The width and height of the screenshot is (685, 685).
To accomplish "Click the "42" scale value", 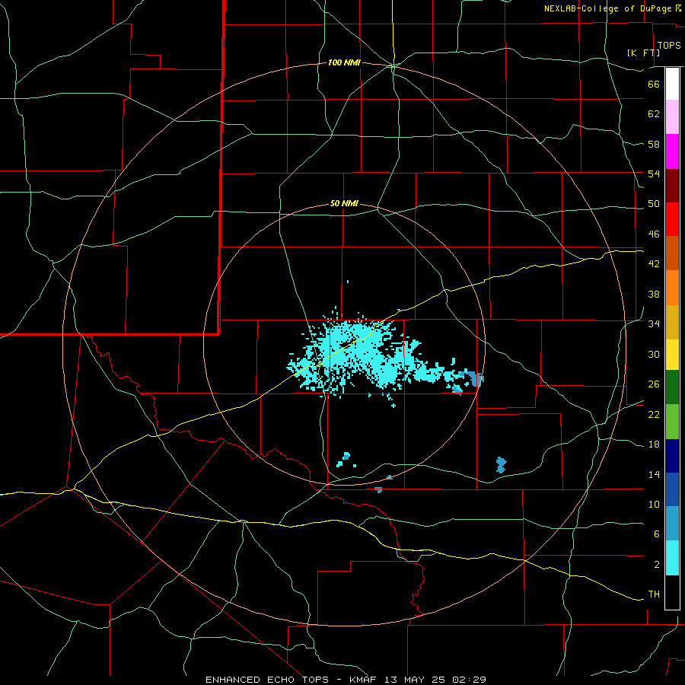I will [654, 264].
